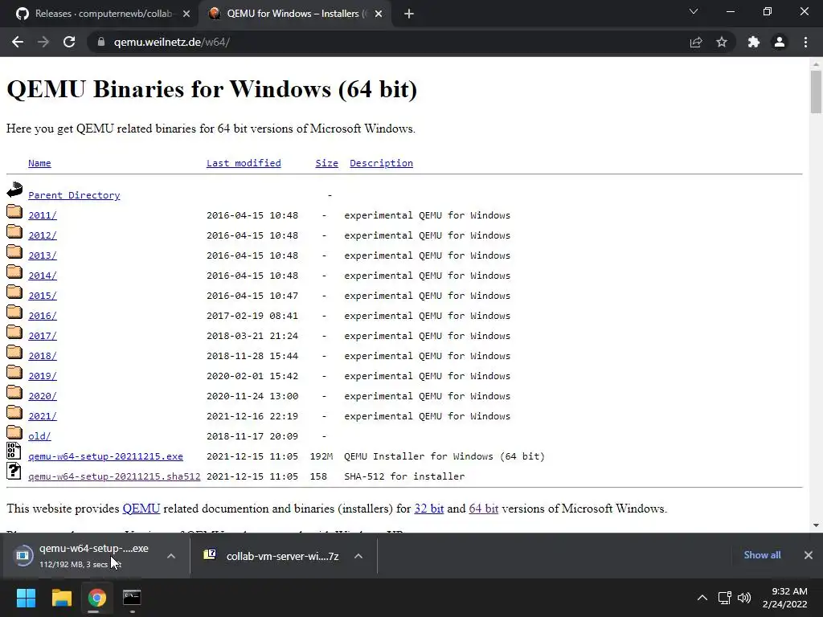Close the GitHub Releases tab
This screenshot has width=823, height=617.
coord(186,14)
